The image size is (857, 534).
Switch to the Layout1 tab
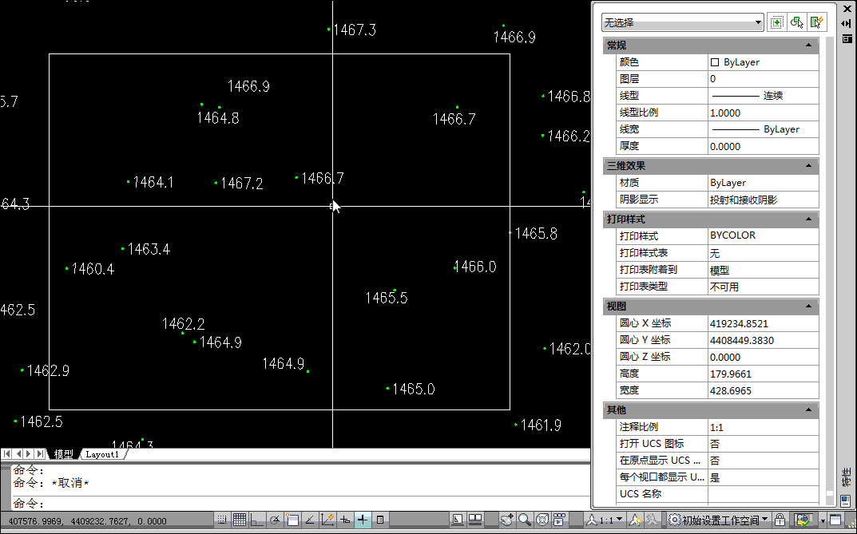pyautogui.click(x=101, y=453)
